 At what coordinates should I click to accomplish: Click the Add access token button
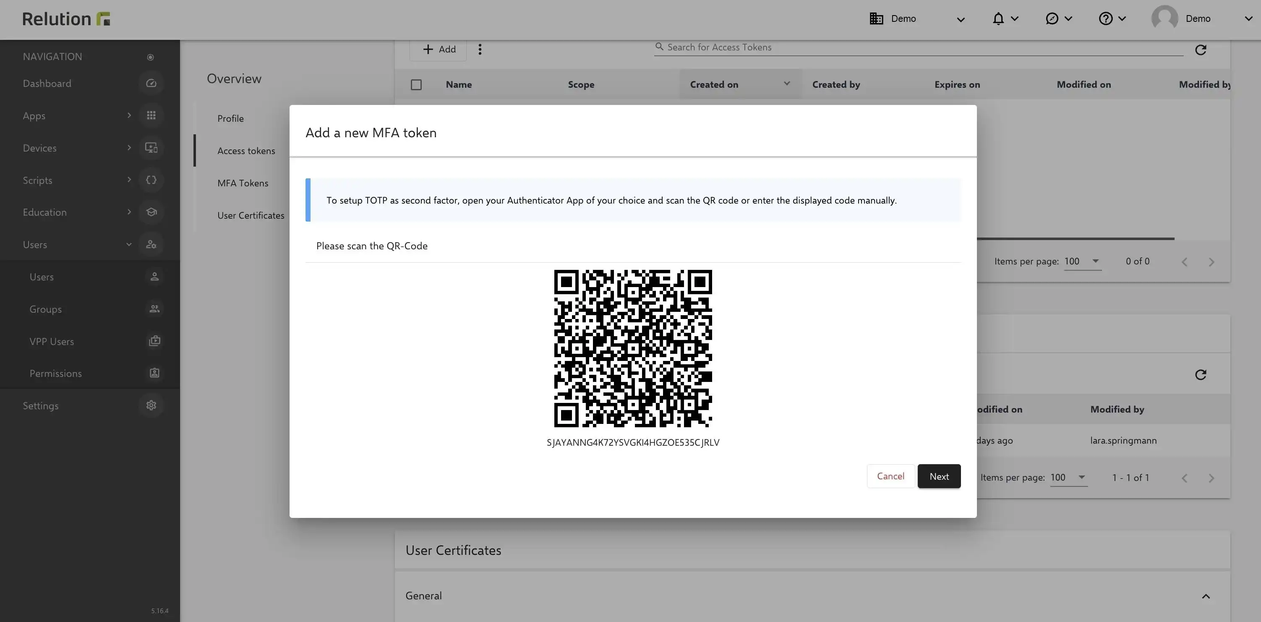pyautogui.click(x=439, y=50)
